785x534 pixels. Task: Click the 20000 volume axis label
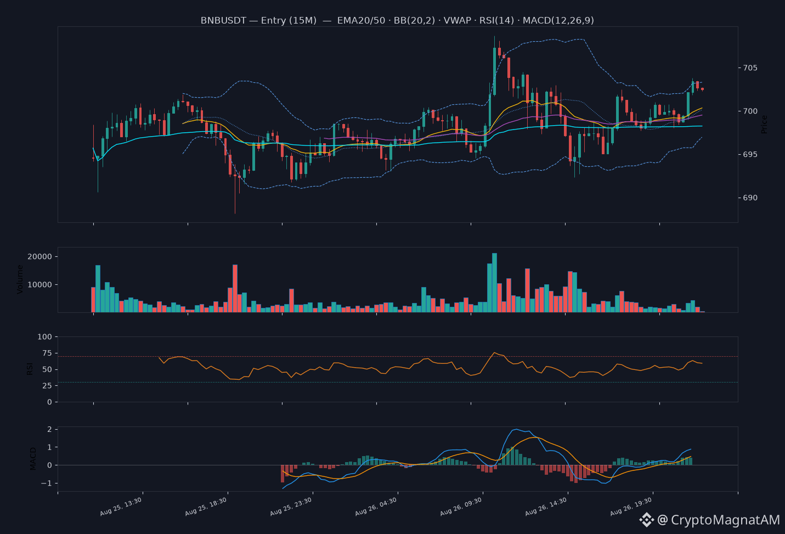pos(39,257)
